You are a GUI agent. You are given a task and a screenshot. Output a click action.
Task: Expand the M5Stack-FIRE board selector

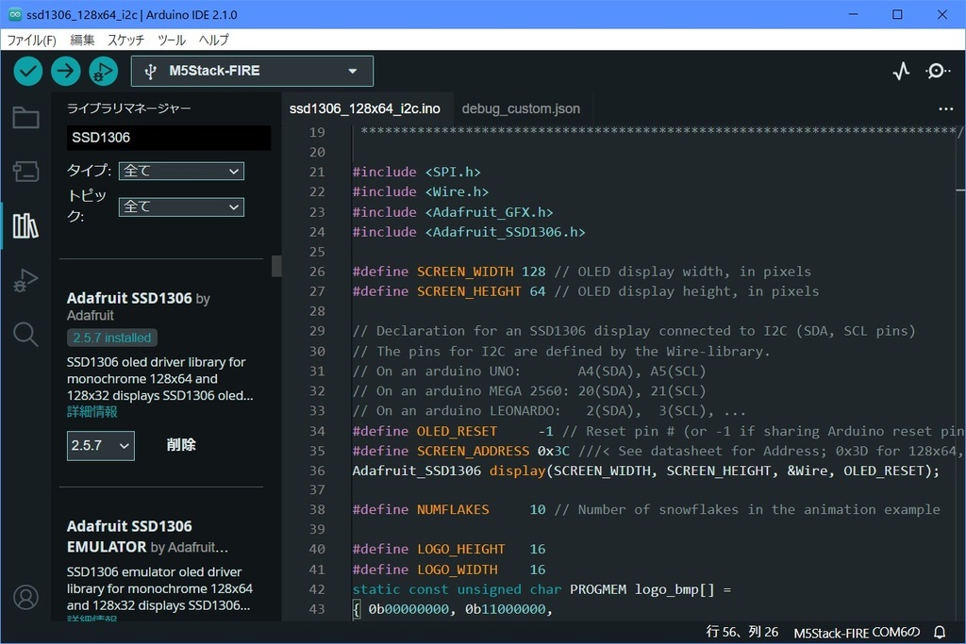[x=252, y=71]
